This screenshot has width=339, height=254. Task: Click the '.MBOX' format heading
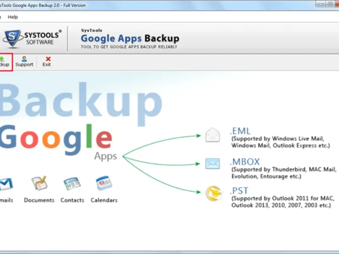[245, 162]
